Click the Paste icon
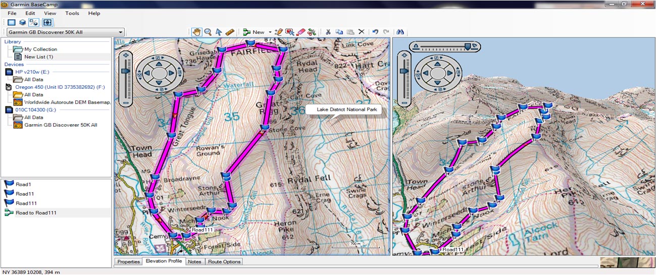This screenshot has height=275, width=656. tap(350, 32)
